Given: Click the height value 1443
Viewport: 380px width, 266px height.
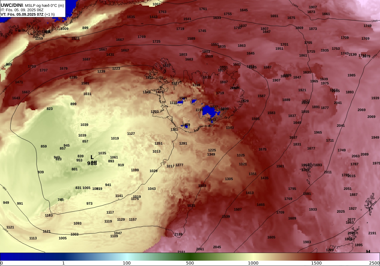Looking at the screenshot, I should click(153, 17).
